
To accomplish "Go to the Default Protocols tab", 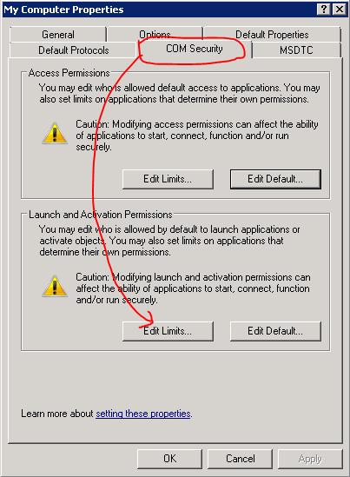I will pos(73,50).
